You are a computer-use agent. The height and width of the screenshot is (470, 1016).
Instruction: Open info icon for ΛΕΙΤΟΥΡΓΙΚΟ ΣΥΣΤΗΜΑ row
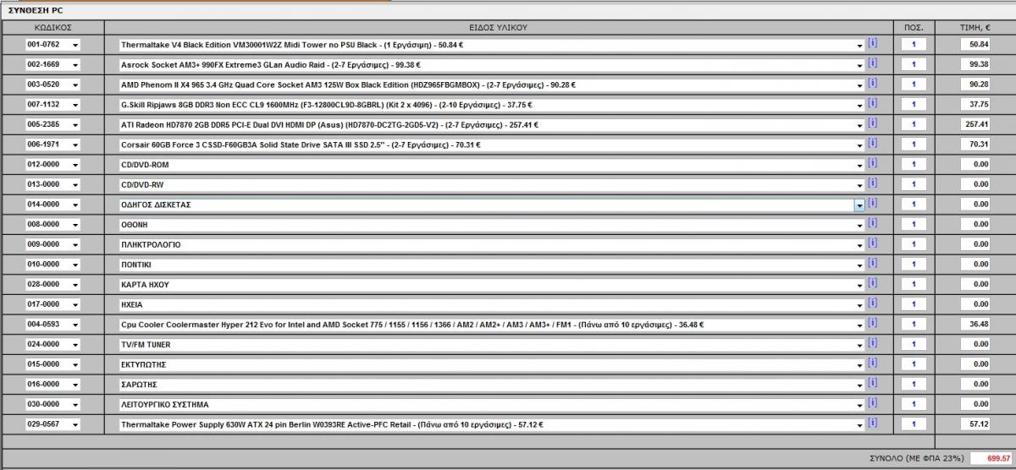pos(872,403)
